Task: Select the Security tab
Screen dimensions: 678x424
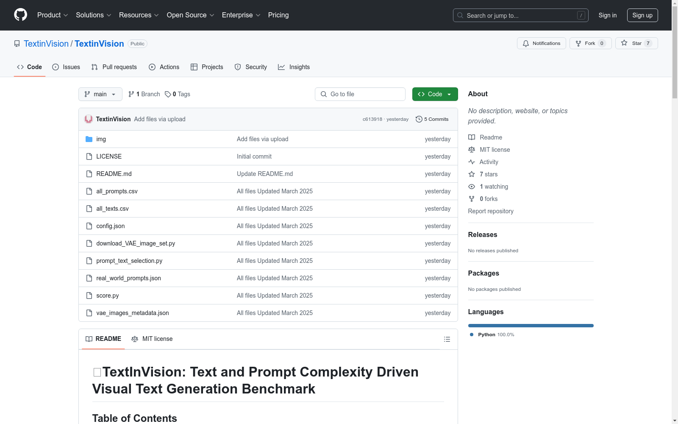Action: (x=251, y=67)
